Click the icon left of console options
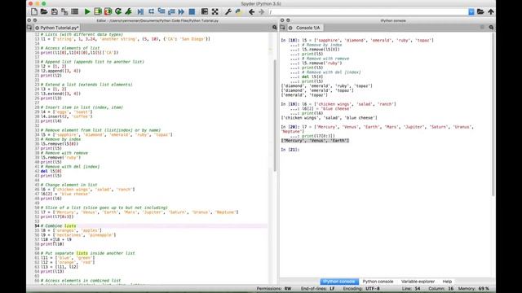 (x=482, y=28)
